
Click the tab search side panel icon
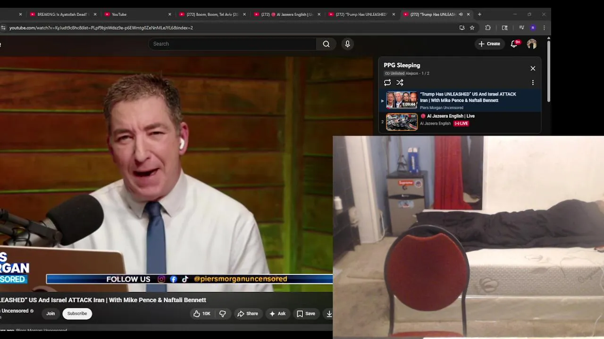pyautogui.click(x=504, y=28)
